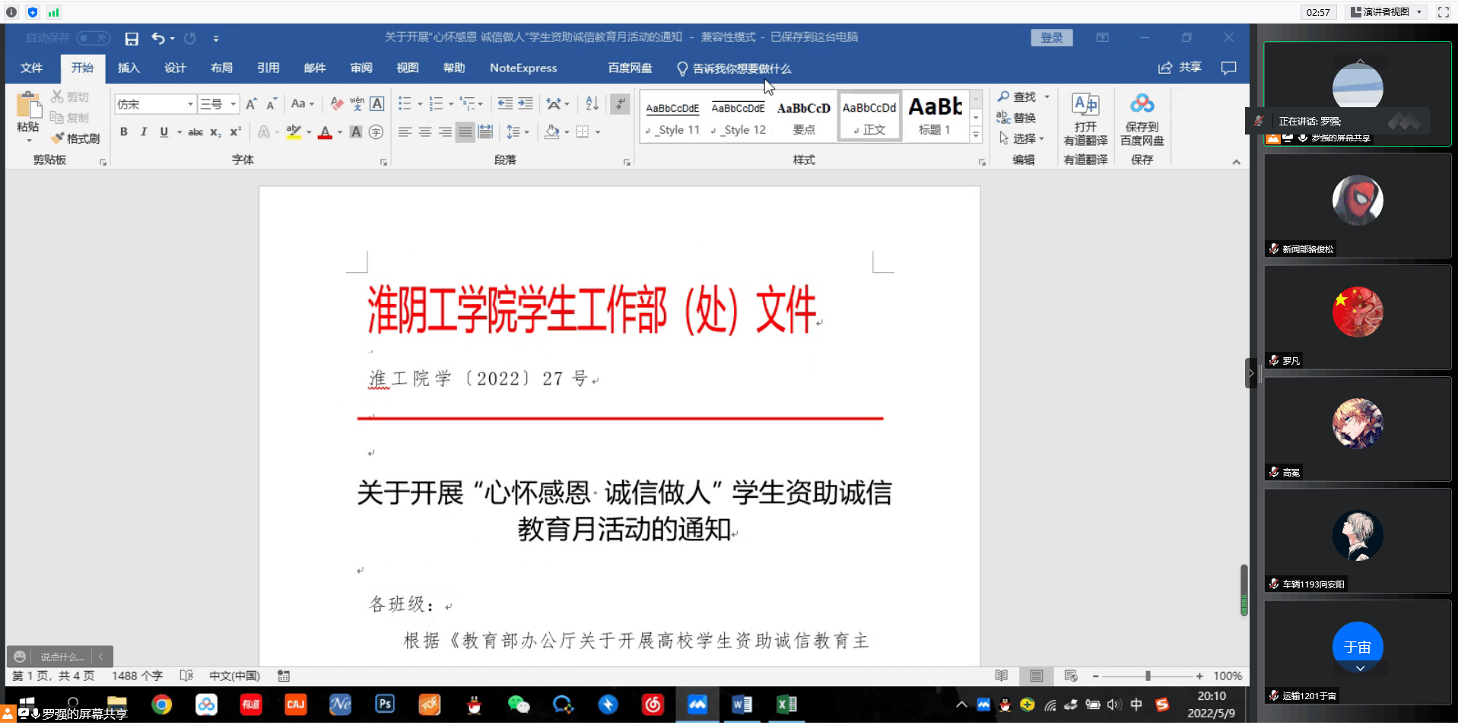This screenshot has width=1458, height=725.
Task: Click the zoom slider handle in the status bar
Action: click(1148, 676)
